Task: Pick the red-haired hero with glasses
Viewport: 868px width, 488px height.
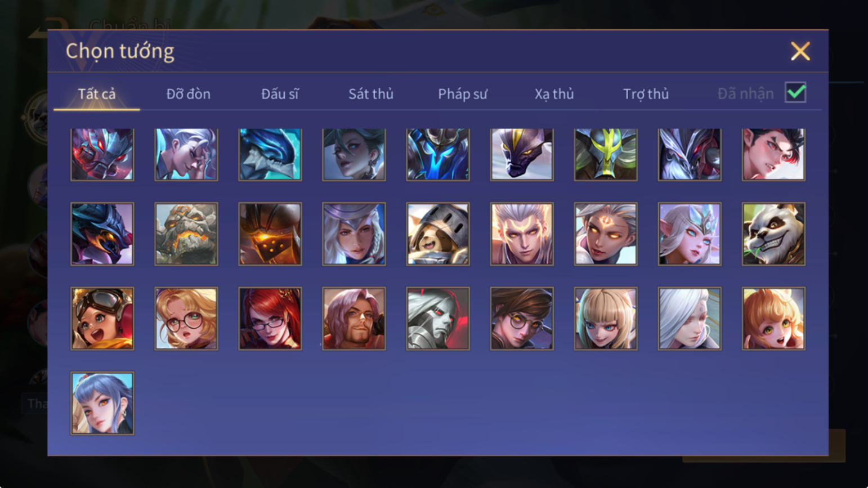Action: click(x=270, y=319)
